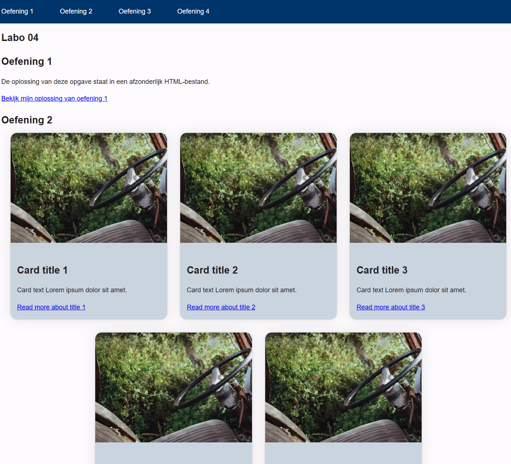Click the 'Card title 3' heading
The height and width of the screenshot is (464, 511).
coord(382,270)
